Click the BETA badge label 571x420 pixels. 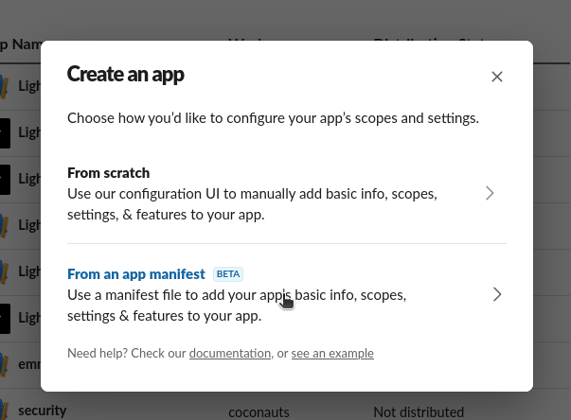[x=228, y=273]
